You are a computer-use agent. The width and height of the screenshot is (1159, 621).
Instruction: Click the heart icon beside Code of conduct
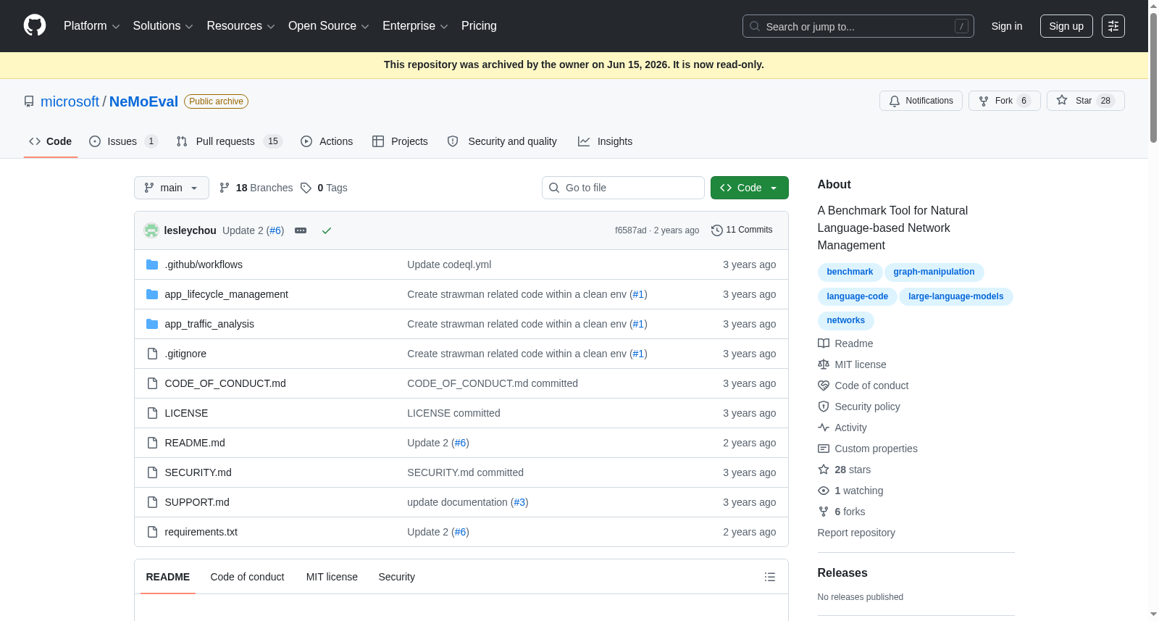point(824,385)
